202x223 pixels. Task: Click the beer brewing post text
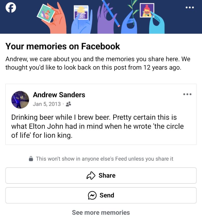pos(97,126)
